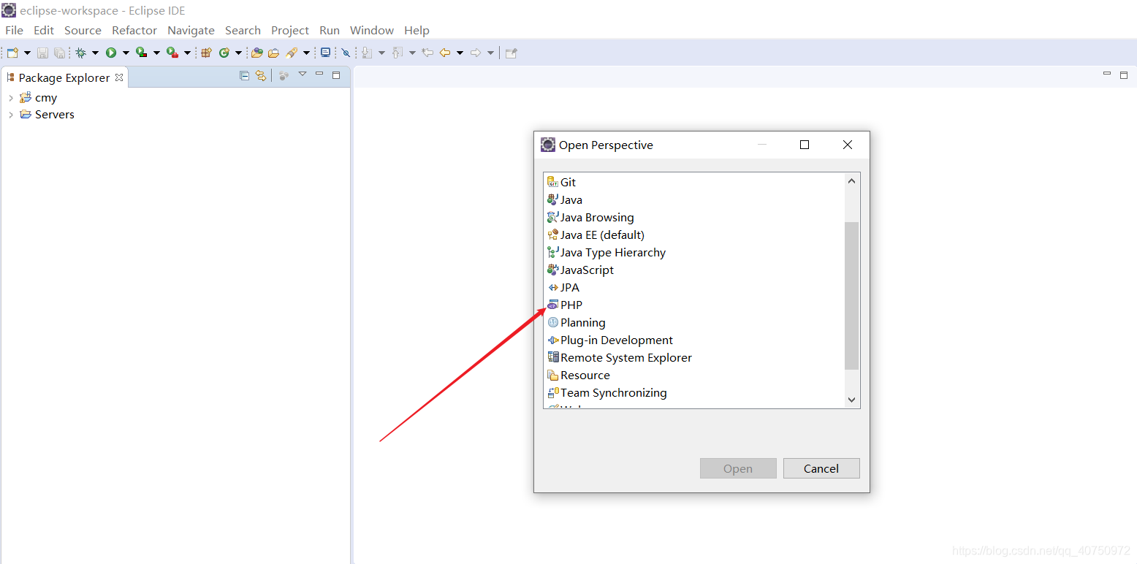Select Java EE (default) perspective
This screenshot has height=564, width=1137.
pos(602,235)
